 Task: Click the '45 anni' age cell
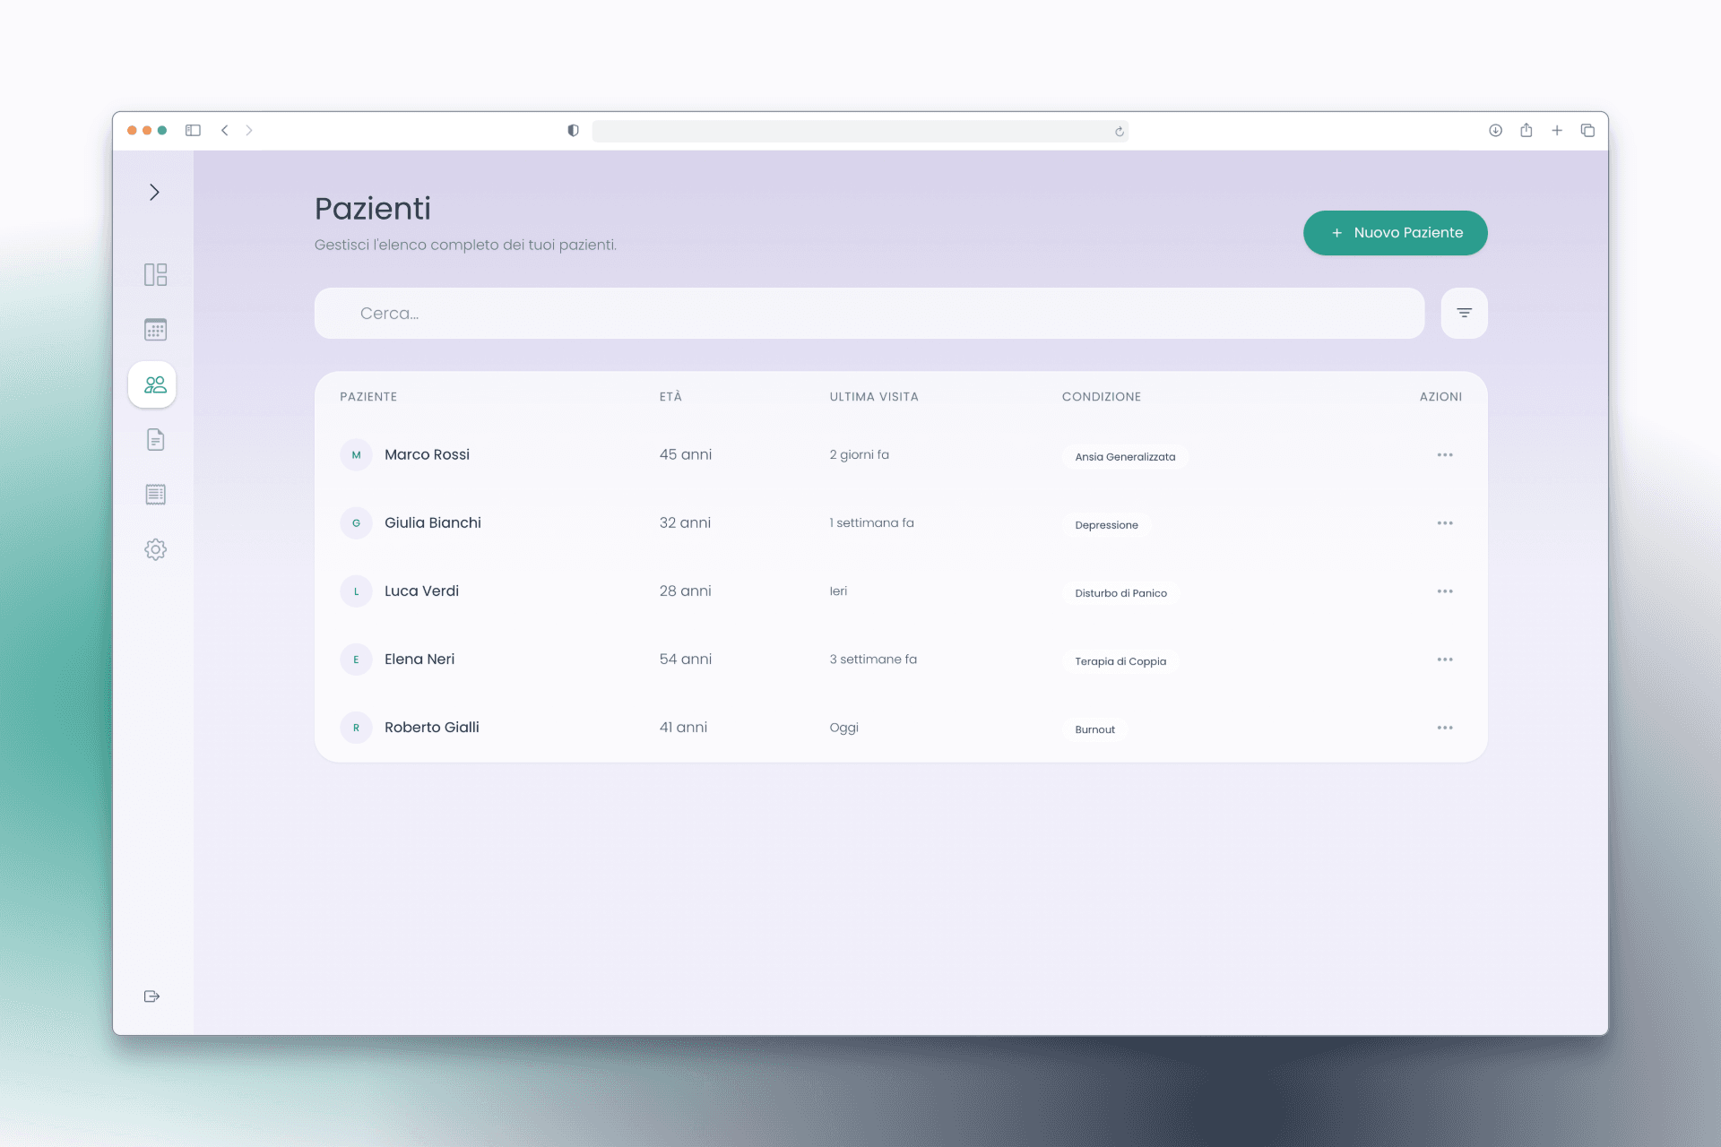[686, 454]
